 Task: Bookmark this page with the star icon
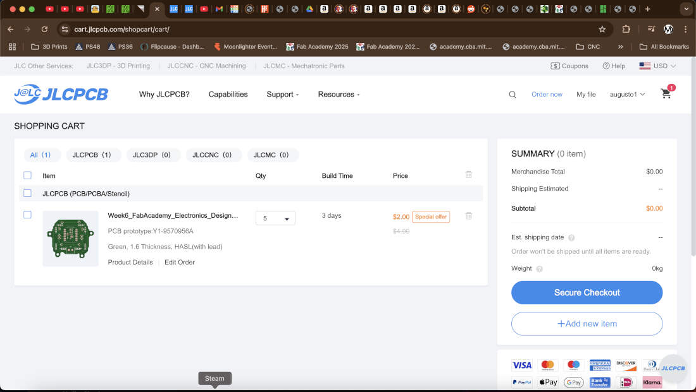(x=602, y=29)
